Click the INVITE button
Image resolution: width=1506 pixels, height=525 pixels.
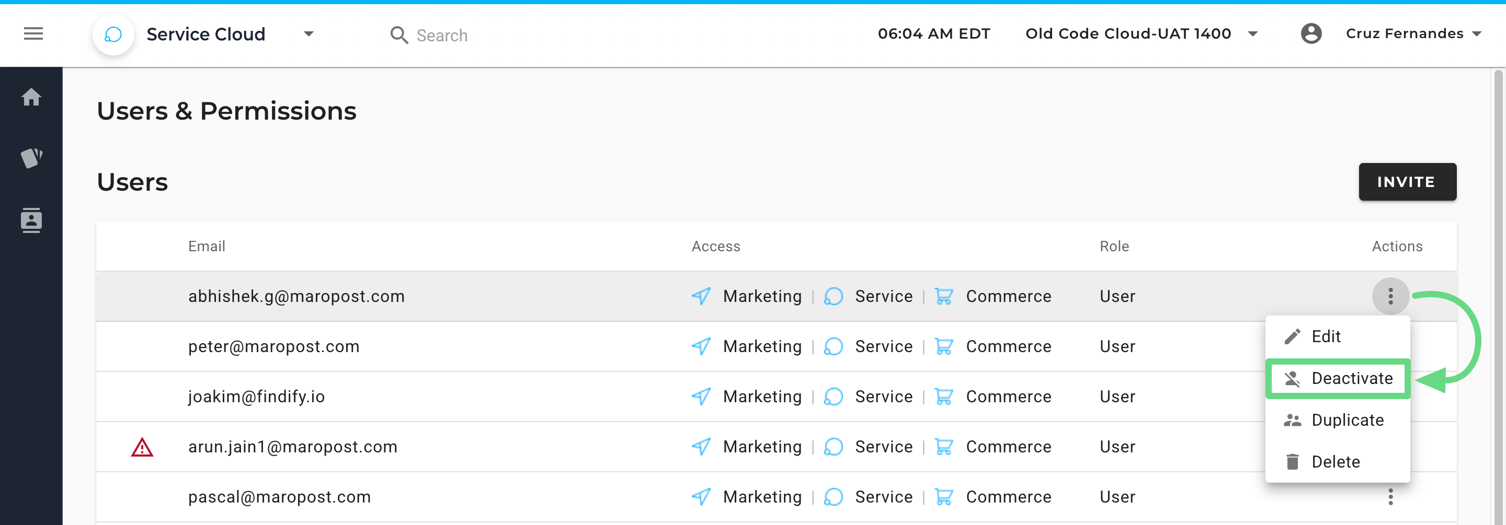point(1407,182)
